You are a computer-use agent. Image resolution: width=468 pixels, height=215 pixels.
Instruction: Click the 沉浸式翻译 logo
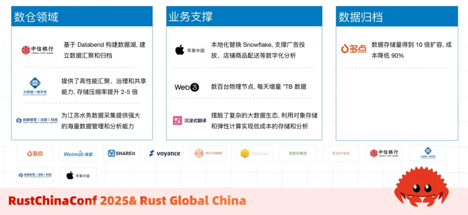(189, 121)
